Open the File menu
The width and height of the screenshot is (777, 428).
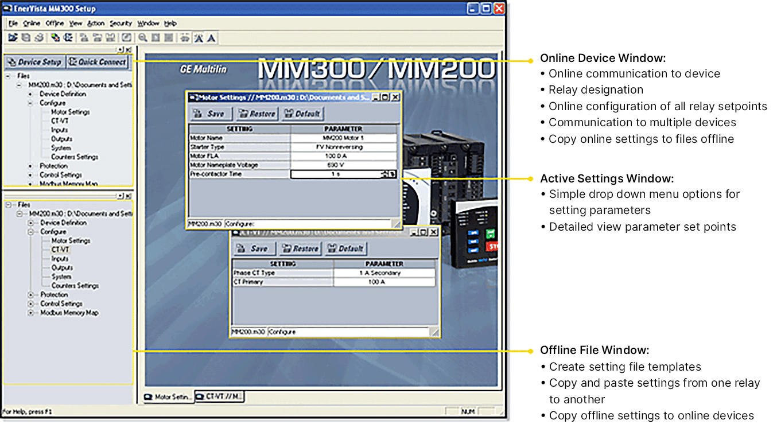pyautogui.click(x=13, y=24)
